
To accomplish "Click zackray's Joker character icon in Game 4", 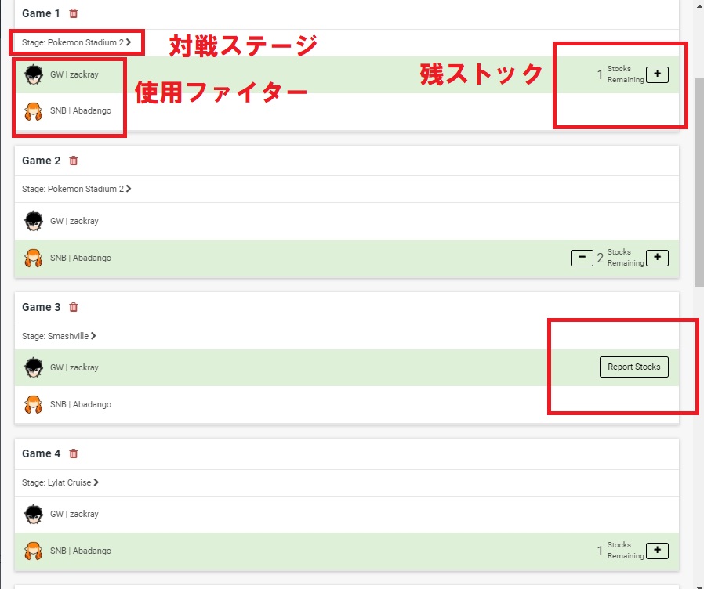I will click(x=33, y=514).
